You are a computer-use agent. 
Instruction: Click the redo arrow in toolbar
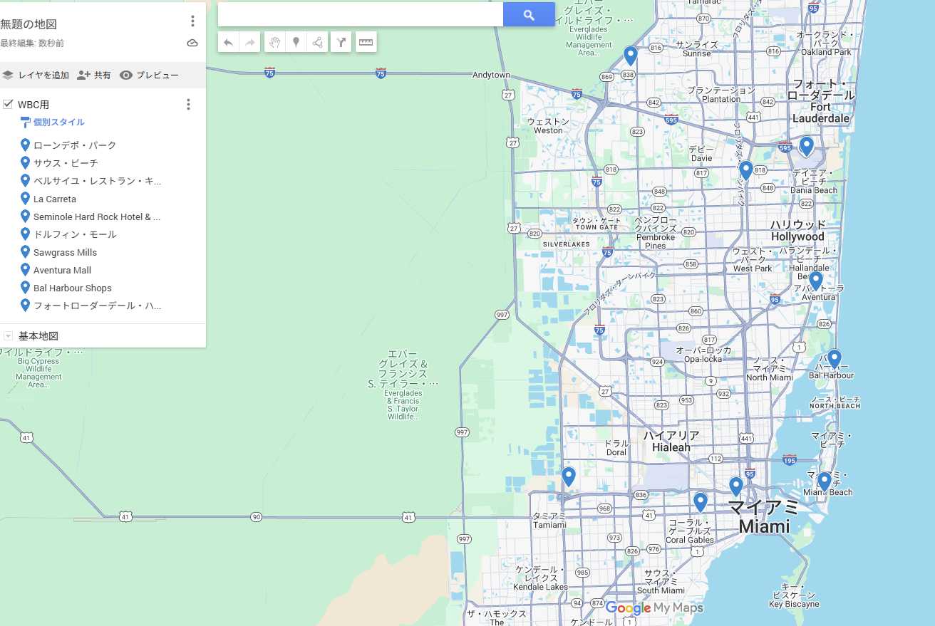point(250,43)
